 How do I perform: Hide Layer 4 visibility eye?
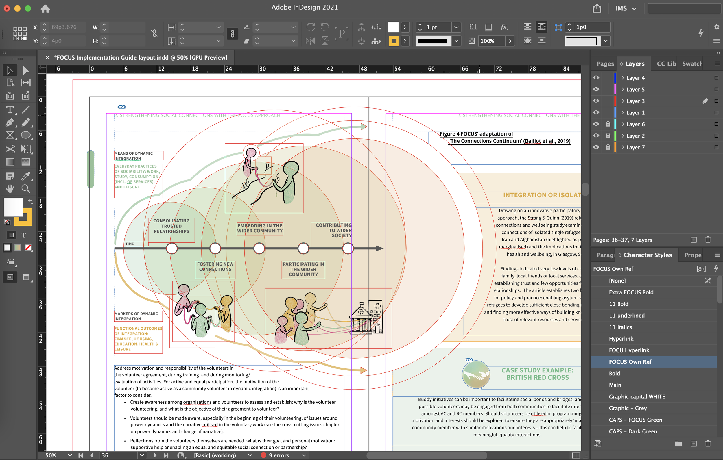coord(596,78)
